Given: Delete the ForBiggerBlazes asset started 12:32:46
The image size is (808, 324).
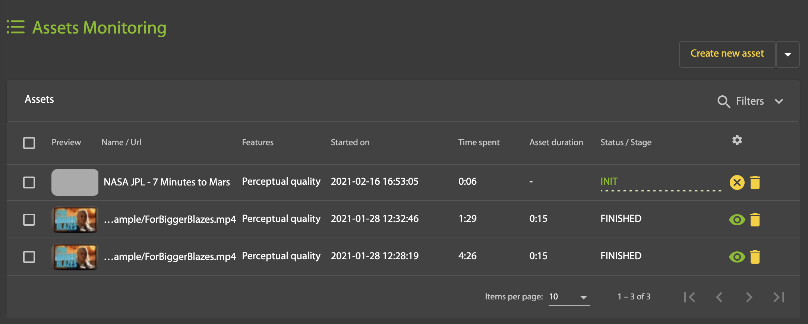Looking at the screenshot, I should pyautogui.click(x=755, y=220).
